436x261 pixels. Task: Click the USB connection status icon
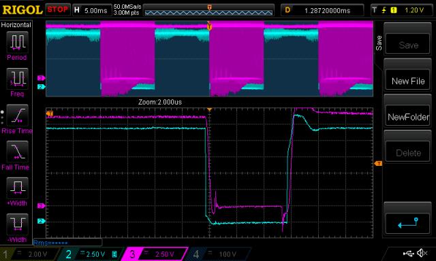(408, 254)
